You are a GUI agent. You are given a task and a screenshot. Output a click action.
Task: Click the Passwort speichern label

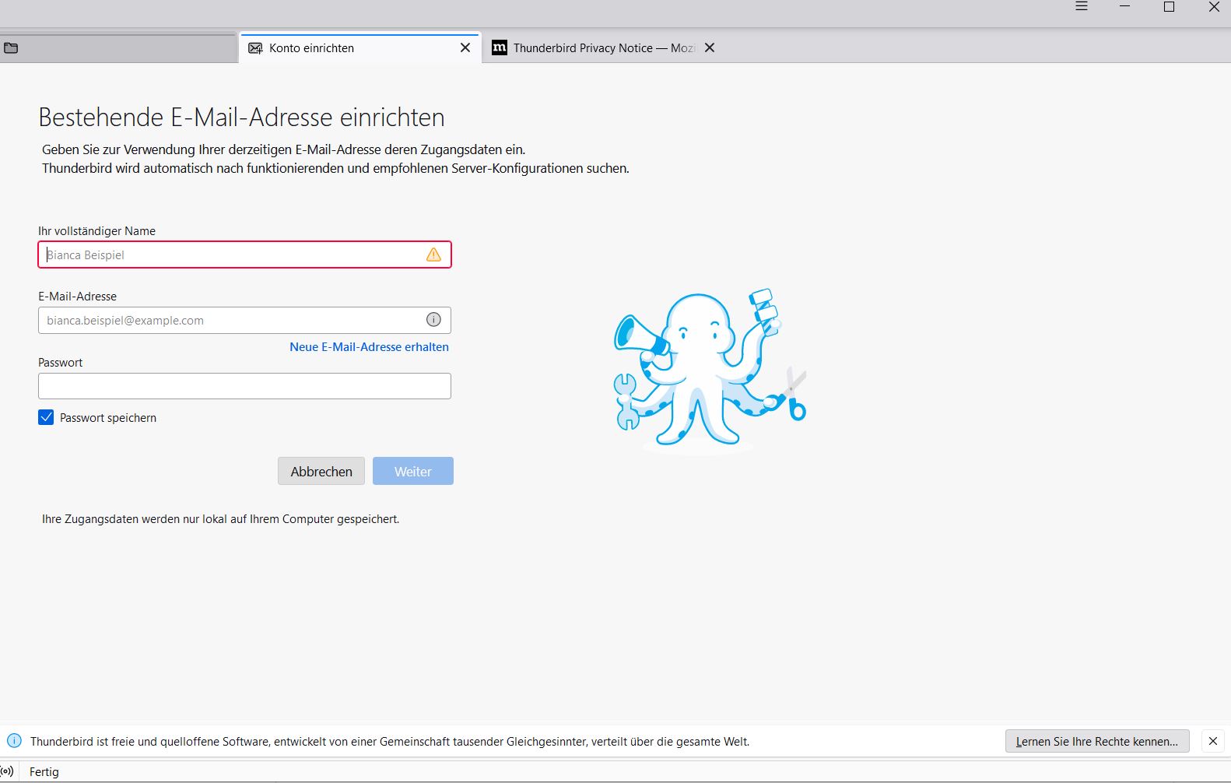click(108, 418)
